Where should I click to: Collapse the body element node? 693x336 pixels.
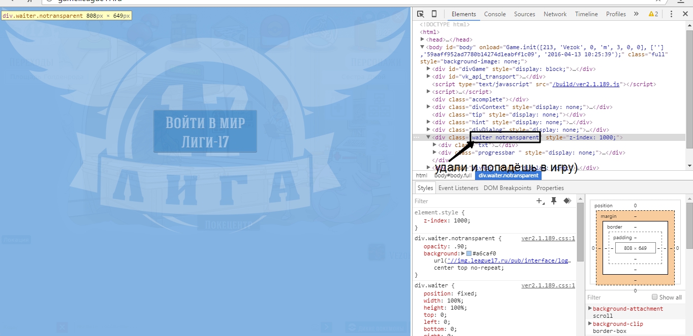tap(422, 47)
